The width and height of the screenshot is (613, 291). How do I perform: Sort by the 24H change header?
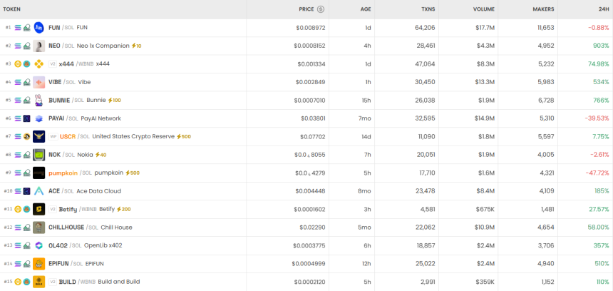[x=603, y=9]
